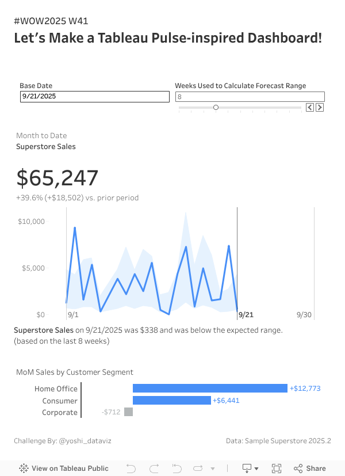This screenshot has height=476, width=345.
Task: Click the weeks slider handle
Action: coord(216,107)
